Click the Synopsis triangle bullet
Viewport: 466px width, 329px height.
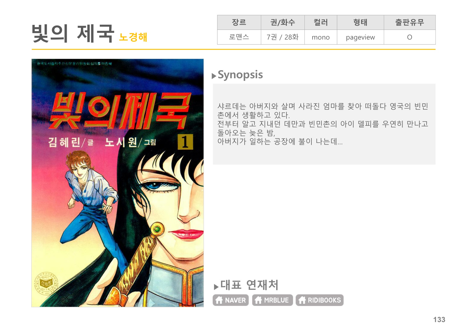214,76
